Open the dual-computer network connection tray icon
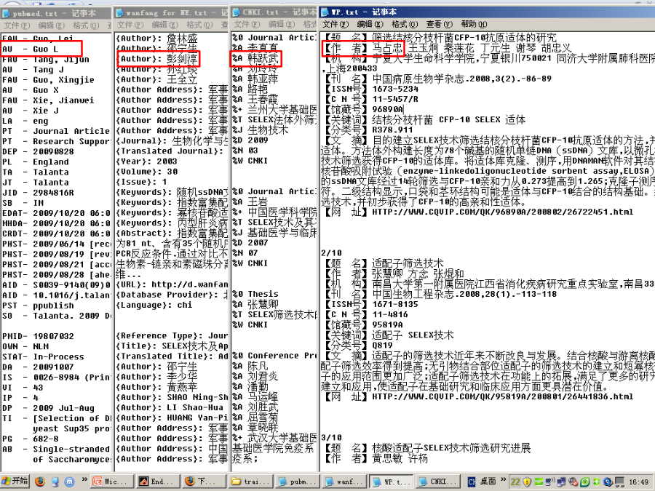Image resolution: width=655 pixels, height=491 pixels. 561,482
